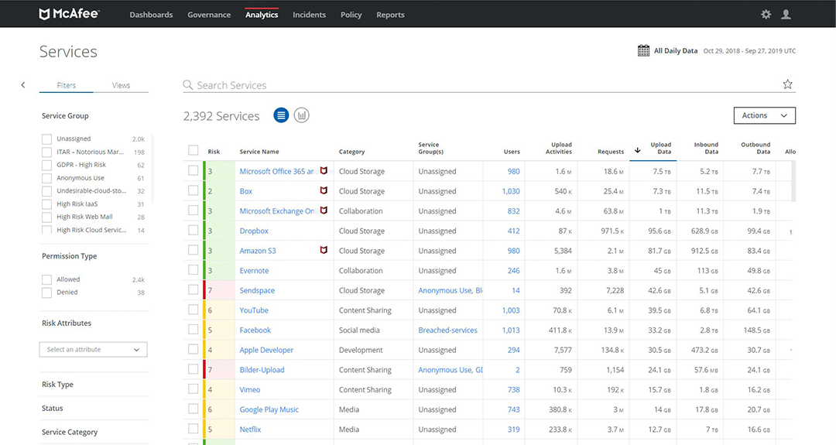The image size is (836, 445).
Task: Open the user profile icon
Action: pos(786,15)
